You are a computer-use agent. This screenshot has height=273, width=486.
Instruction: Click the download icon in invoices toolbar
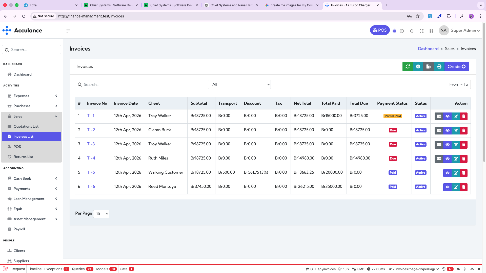[x=418, y=66]
